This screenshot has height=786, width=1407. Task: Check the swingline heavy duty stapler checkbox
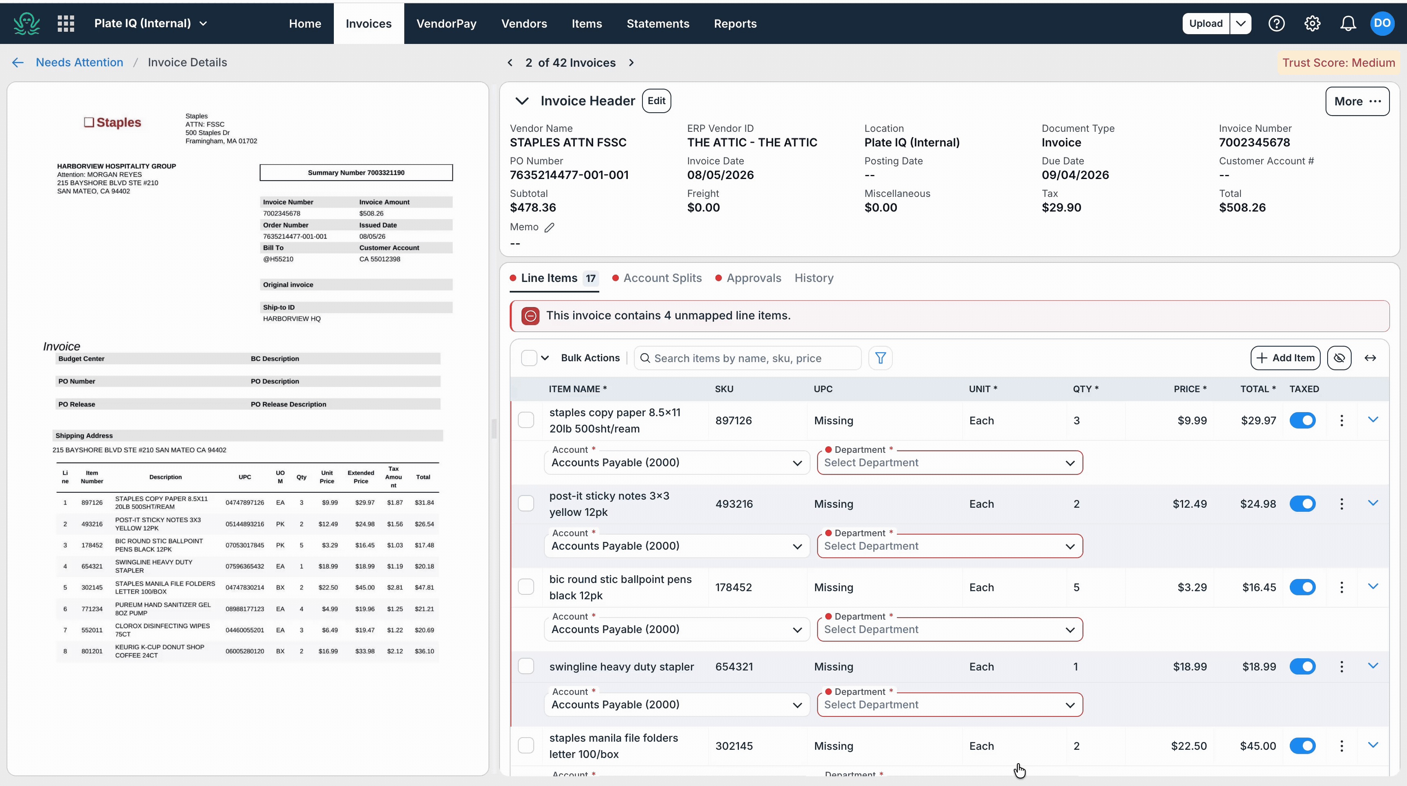pos(526,666)
